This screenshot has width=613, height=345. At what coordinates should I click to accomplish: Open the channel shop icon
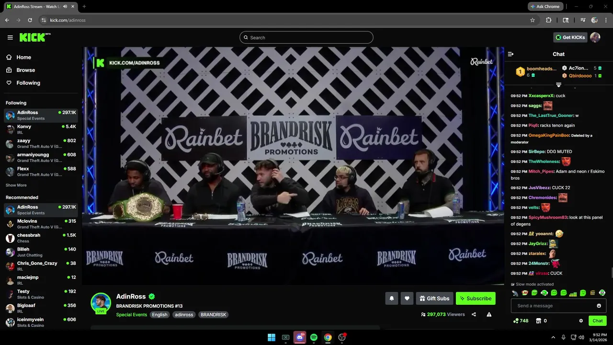(x=538, y=321)
